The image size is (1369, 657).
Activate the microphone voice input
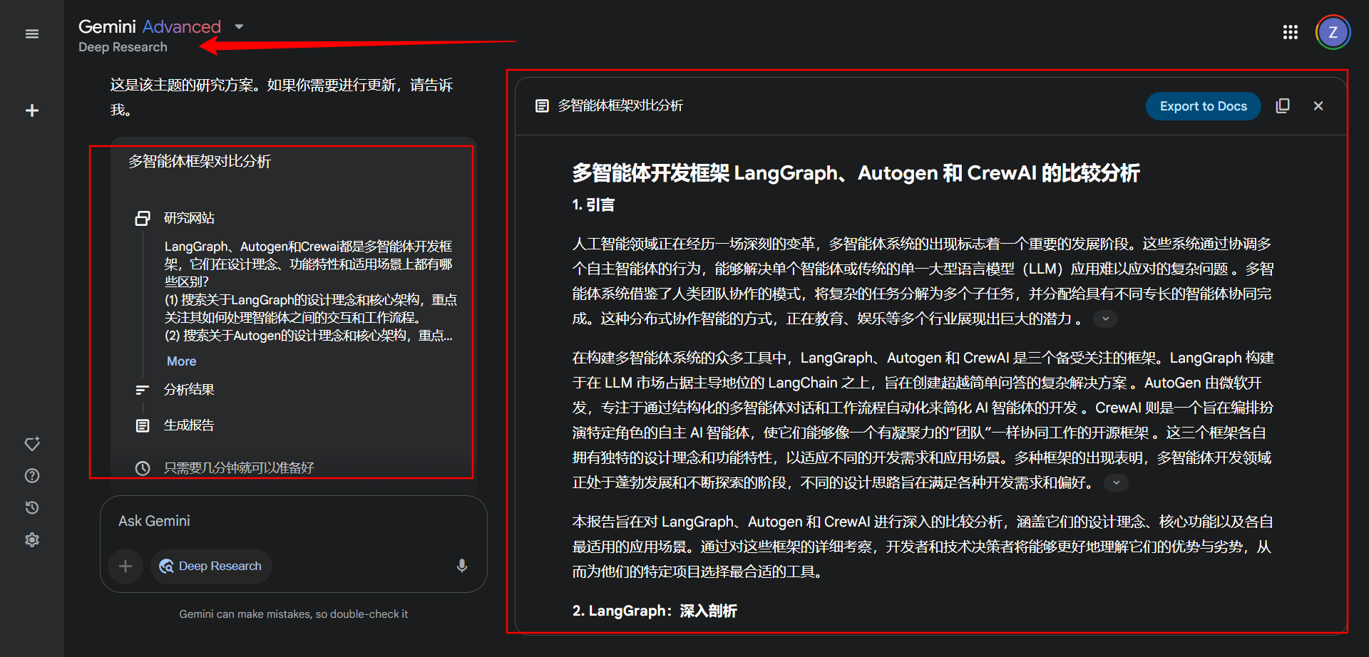(462, 566)
